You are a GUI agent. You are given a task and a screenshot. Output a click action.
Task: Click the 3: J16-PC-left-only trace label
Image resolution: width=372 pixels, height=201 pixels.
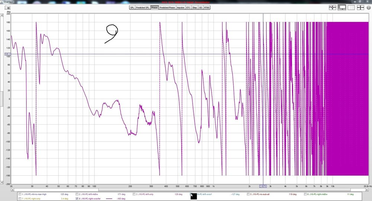145,194
